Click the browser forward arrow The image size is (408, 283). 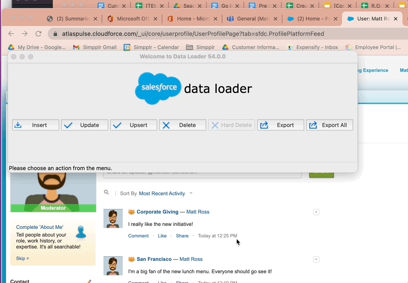(25, 34)
